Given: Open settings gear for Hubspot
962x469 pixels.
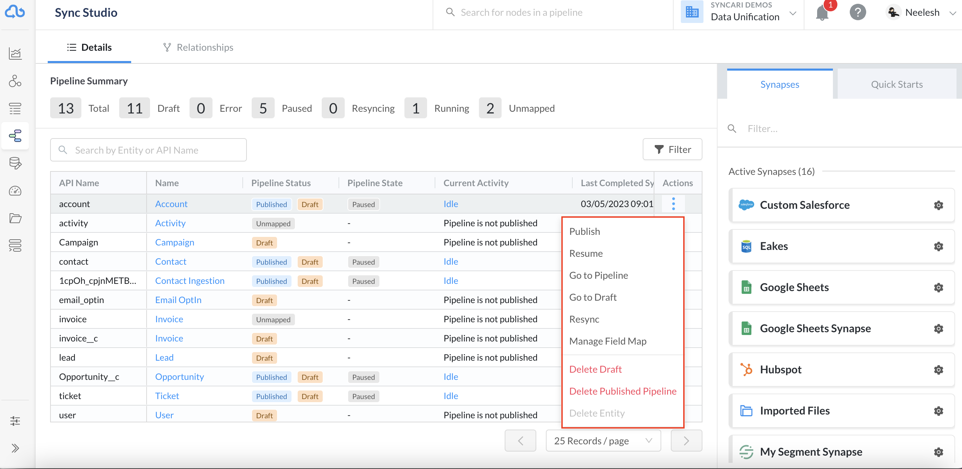Looking at the screenshot, I should (938, 370).
